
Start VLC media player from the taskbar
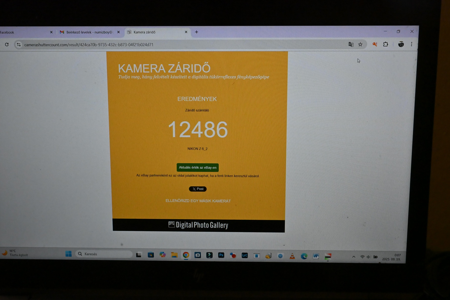click(292, 256)
